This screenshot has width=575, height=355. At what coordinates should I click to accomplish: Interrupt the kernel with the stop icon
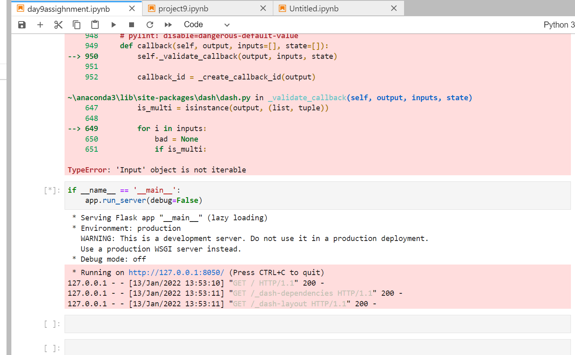[131, 25]
